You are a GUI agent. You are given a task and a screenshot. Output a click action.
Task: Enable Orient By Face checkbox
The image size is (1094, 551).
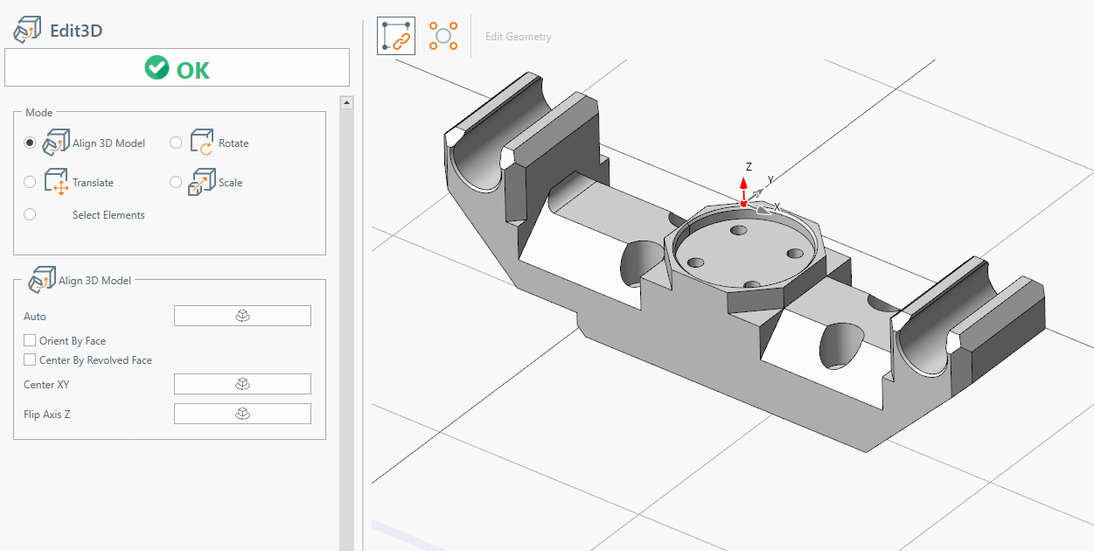pos(31,341)
